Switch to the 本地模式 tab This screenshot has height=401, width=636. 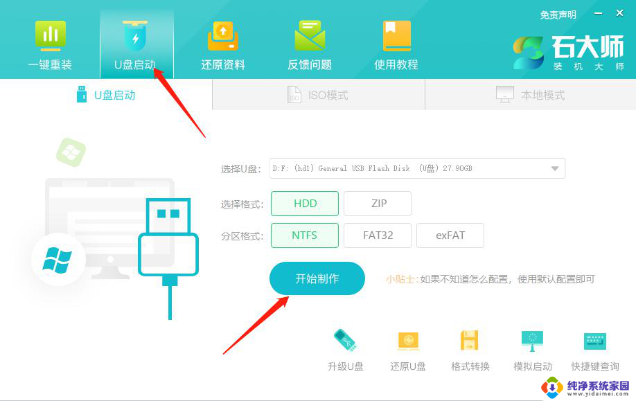pyautogui.click(x=531, y=95)
